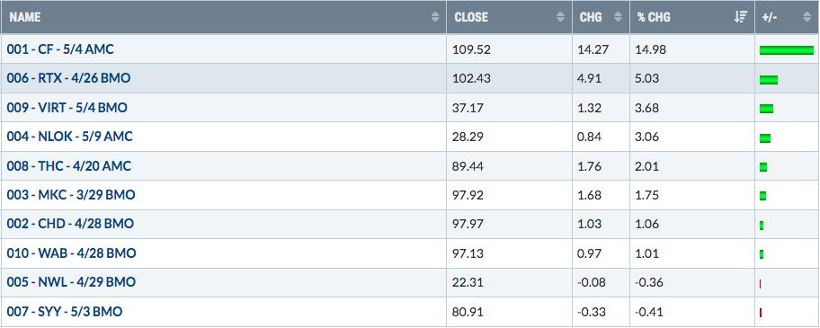This screenshot has height=328, width=820.
Task: Open the 004 - NLOK - 5/9 AMC link
Action: tap(69, 137)
